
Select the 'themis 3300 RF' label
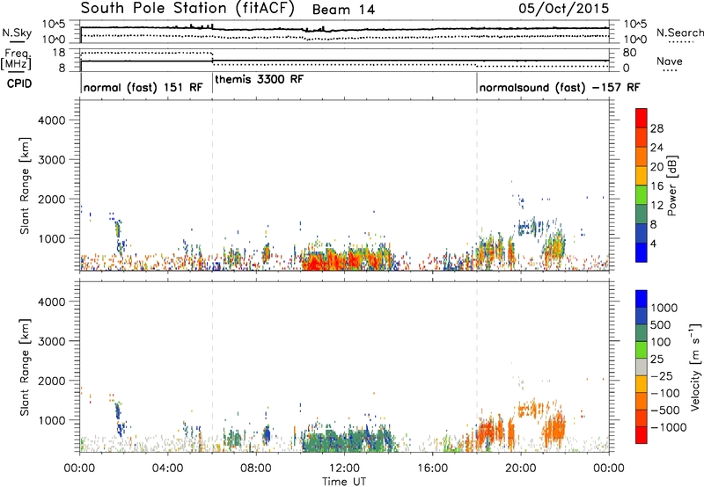coord(260,79)
